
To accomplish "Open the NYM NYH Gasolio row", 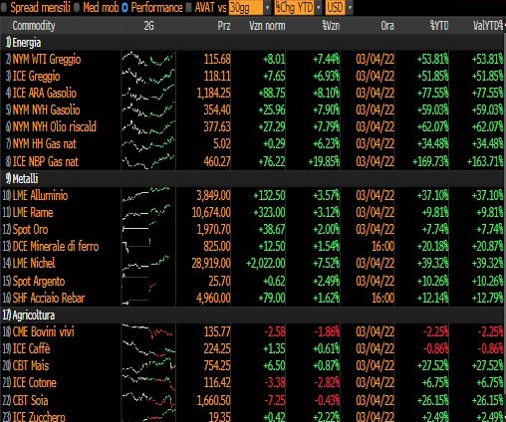I will (253, 109).
